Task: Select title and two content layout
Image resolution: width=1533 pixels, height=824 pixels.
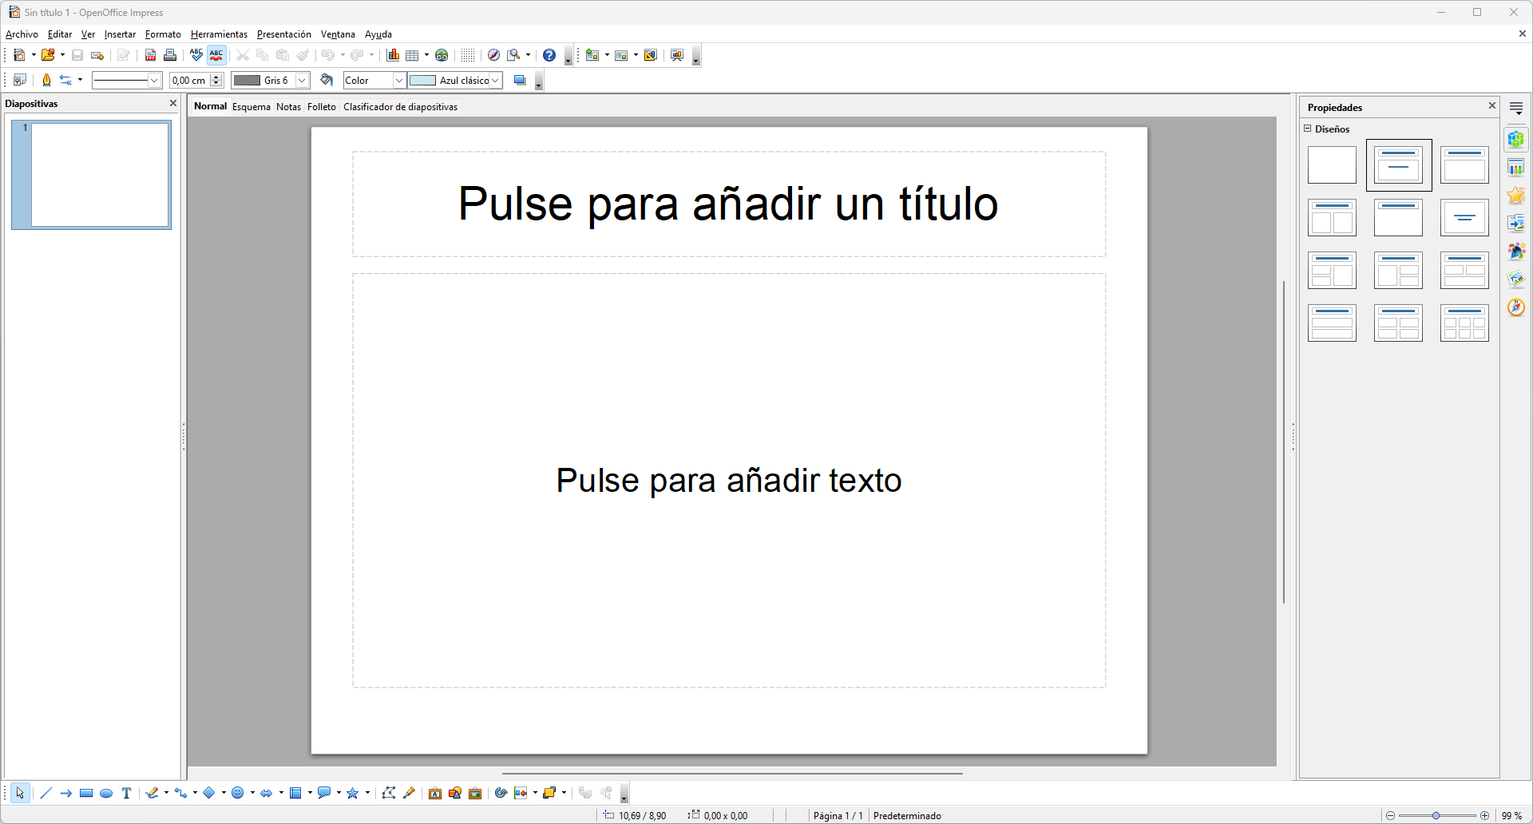Action: [x=1332, y=217]
